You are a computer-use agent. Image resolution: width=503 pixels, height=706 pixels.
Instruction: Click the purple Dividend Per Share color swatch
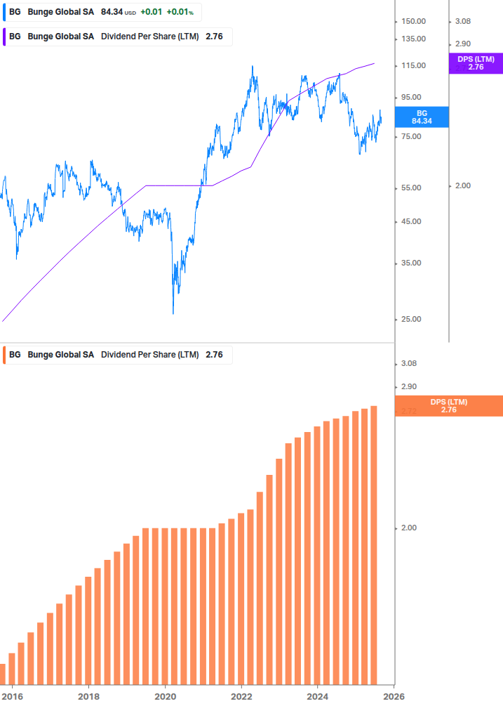(5, 37)
